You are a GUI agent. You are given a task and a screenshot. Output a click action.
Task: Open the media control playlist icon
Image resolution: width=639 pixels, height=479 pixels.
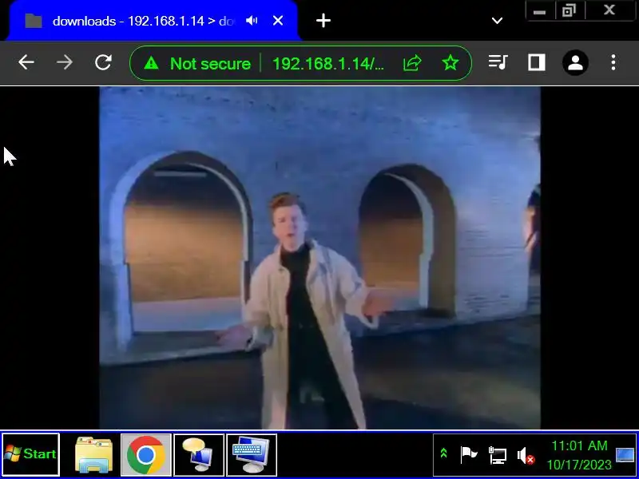(498, 63)
